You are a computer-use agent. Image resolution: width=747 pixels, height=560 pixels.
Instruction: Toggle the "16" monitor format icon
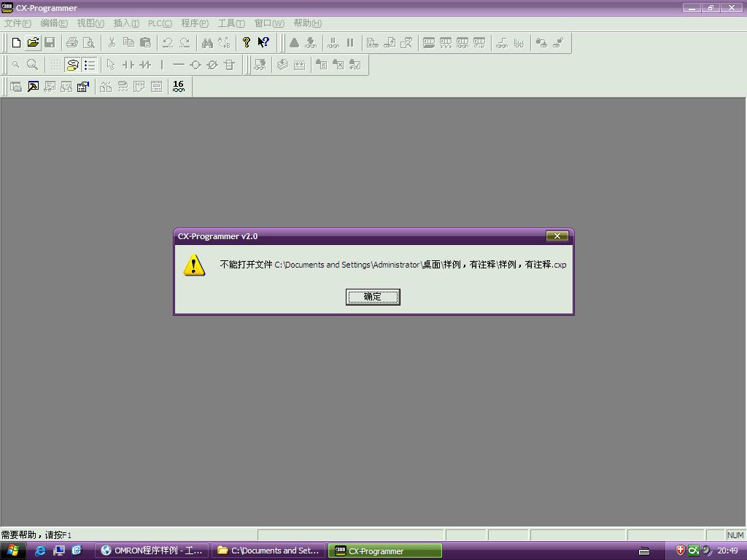point(178,86)
